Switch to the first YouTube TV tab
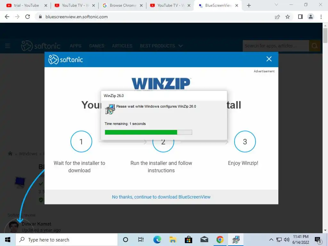The height and width of the screenshot is (246, 328). click(x=72, y=5)
